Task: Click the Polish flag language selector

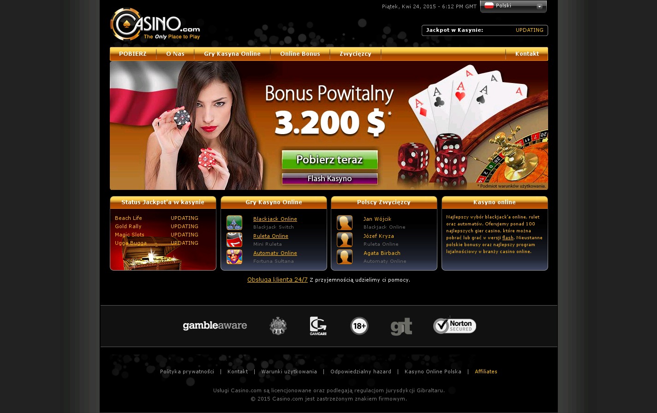Action: pyautogui.click(x=489, y=6)
